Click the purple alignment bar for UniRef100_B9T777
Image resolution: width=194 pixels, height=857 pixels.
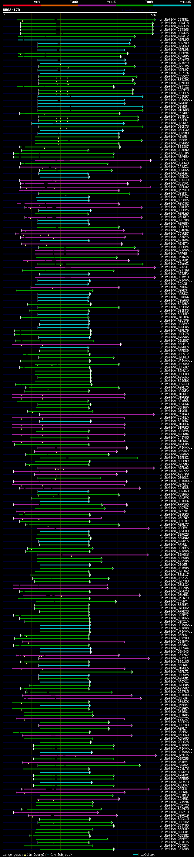pyautogui.click(x=94, y=160)
